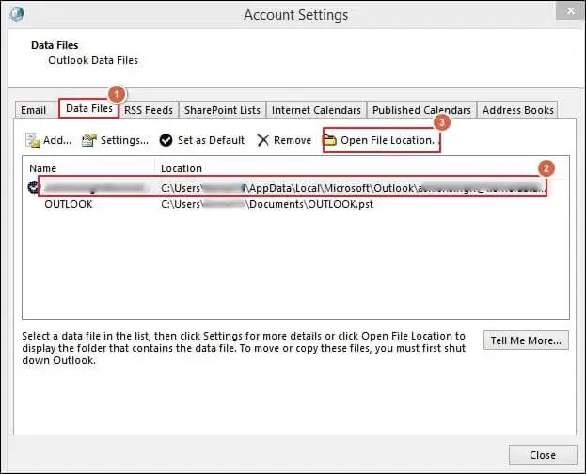This screenshot has height=474, width=586.
Task: Click the Open File Location folder icon
Action: 329,140
